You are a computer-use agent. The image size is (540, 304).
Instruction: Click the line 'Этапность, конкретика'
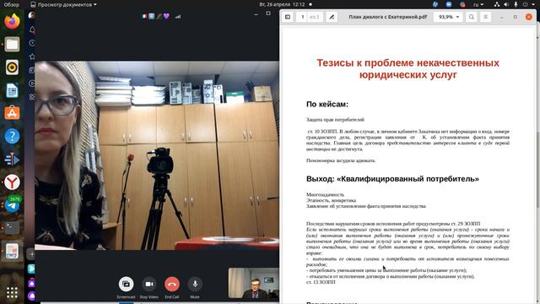(x=331, y=200)
